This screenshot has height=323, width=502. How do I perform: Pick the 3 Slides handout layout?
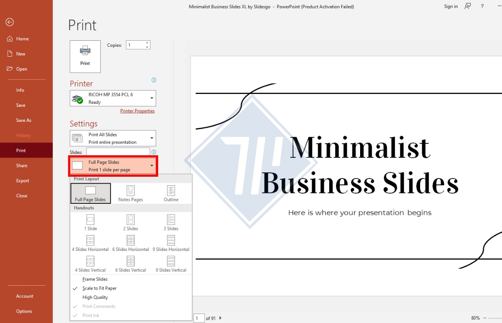tap(171, 220)
